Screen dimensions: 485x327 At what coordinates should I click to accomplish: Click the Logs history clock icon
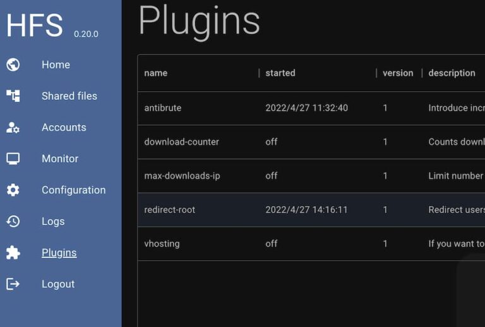click(x=13, y=221)
